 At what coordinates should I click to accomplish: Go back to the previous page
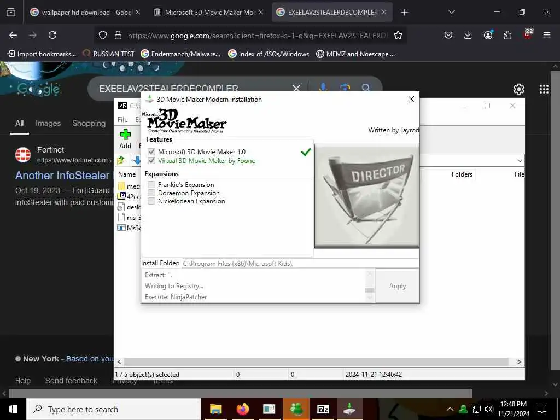point(13,35)
